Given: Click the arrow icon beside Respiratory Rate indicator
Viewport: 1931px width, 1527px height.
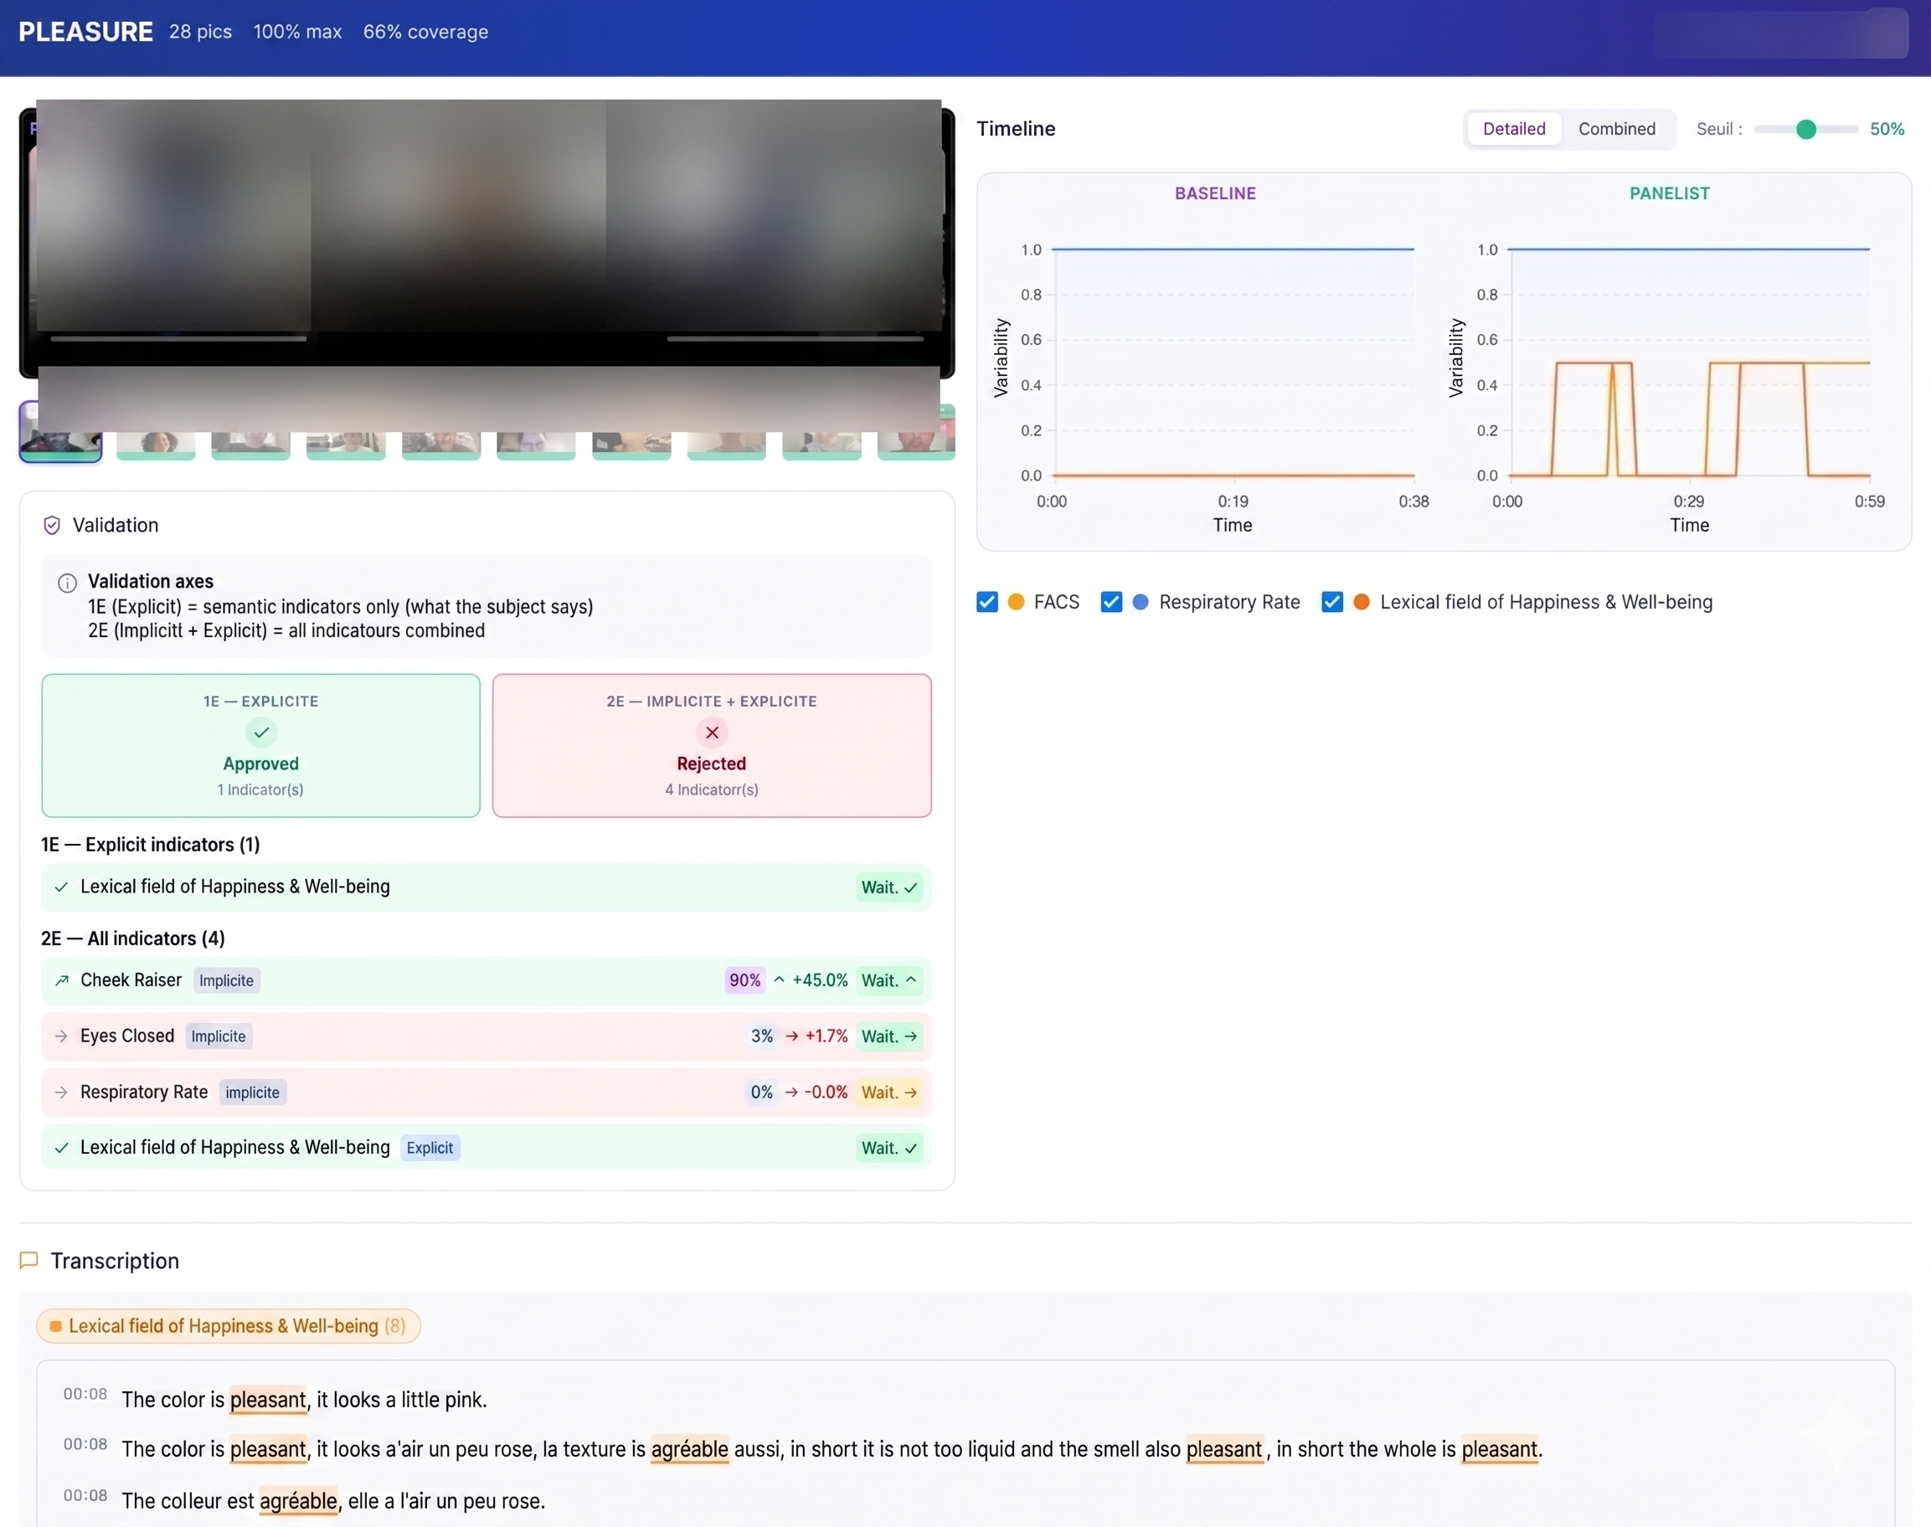Looking at the screenshot, I should [x=62, y=1092].
